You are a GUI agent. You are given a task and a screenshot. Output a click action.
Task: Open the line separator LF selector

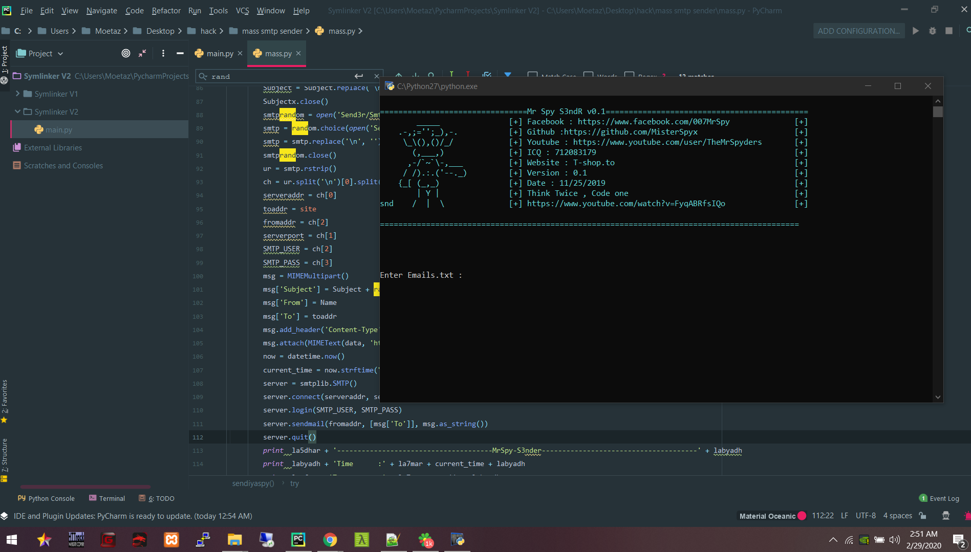pyautogui.click(x=845, y=516)
